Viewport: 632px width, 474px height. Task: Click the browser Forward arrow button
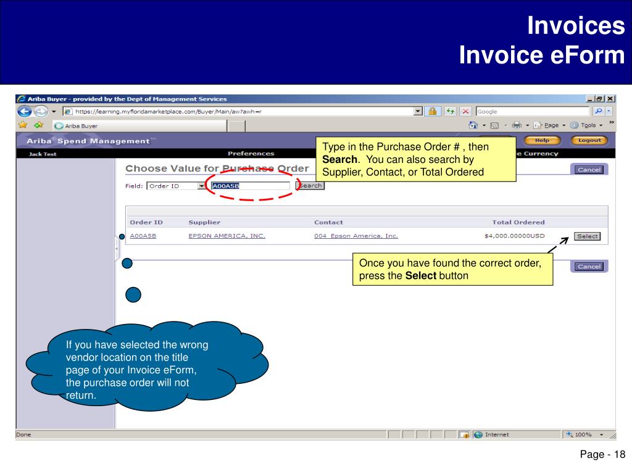(x=41, y=111)
